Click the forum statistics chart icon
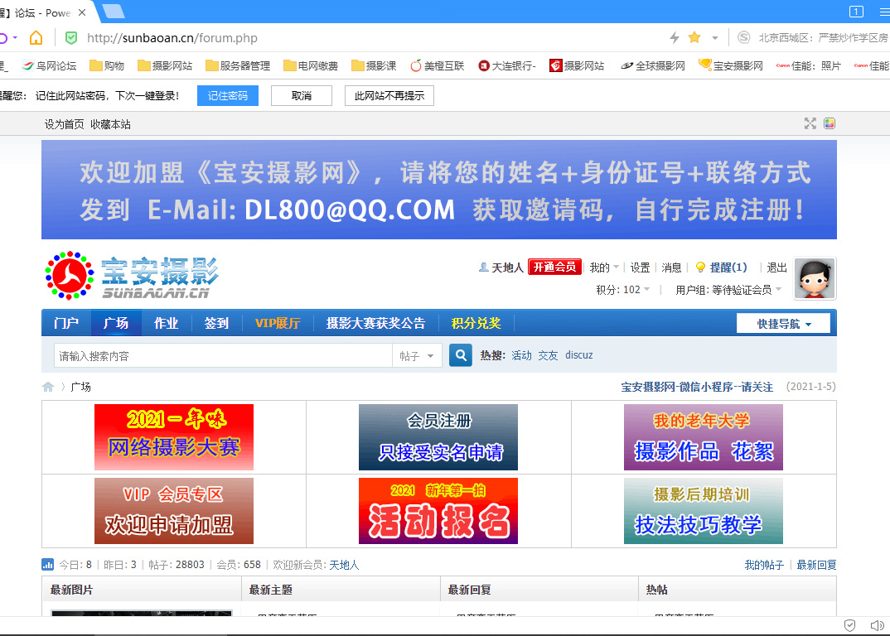This screenshot has height=636, width=890. [x=48, y=565]
